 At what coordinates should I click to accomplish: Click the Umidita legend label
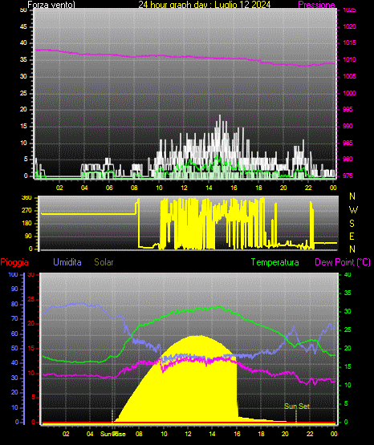(x=67, y=262)
